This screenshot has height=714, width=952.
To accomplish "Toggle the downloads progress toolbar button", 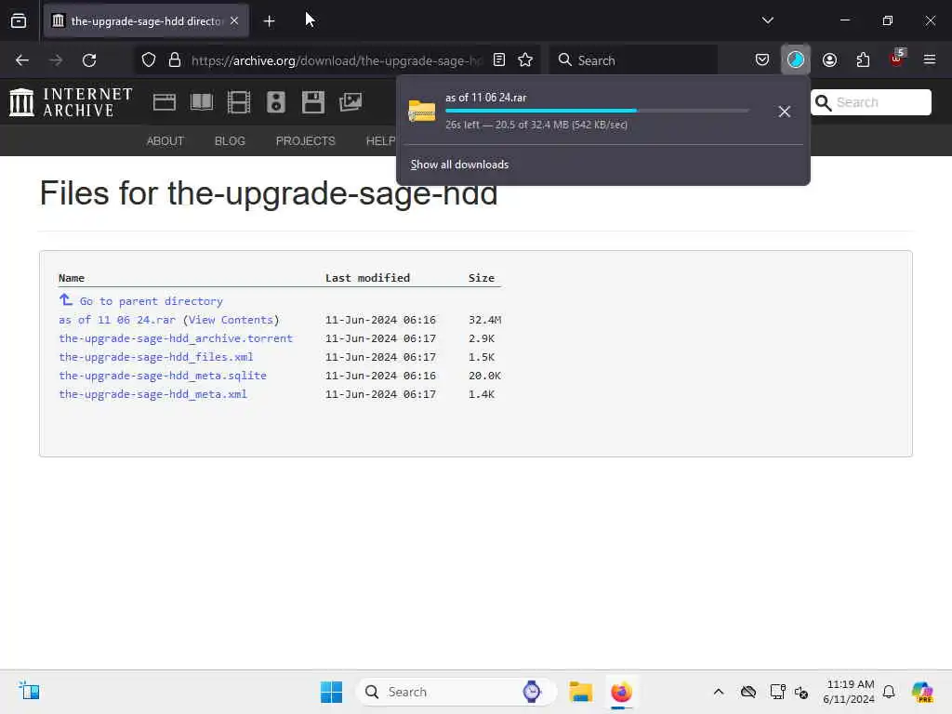I will pyautogui.click(x=796, y=59).
